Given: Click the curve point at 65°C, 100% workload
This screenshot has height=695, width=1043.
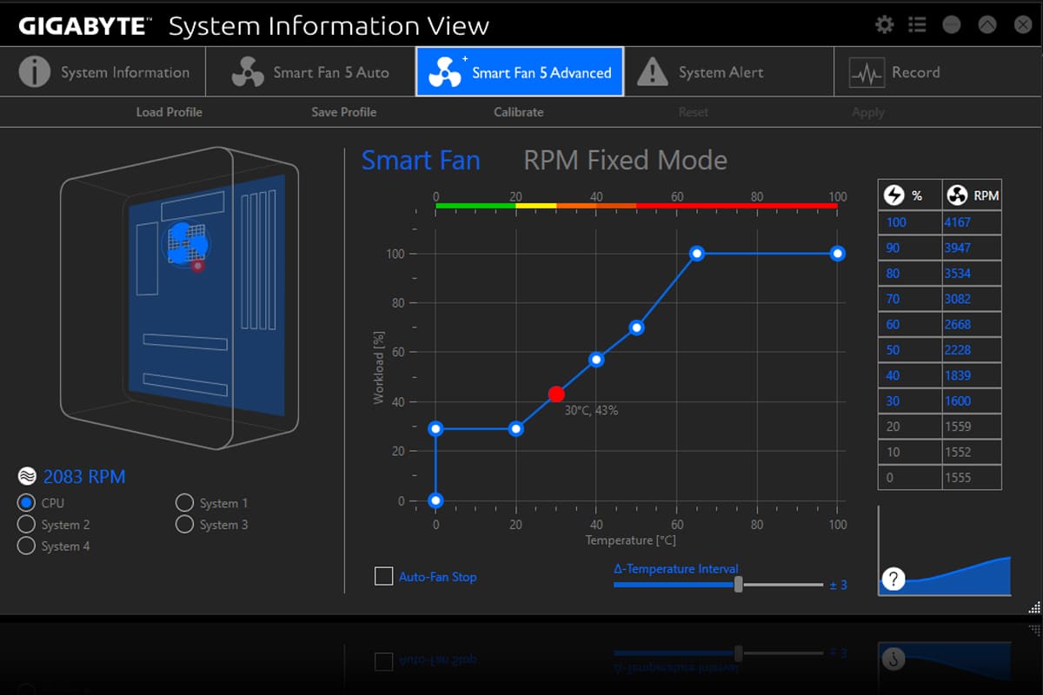Looking at the screenshot, I should (697, 254).
